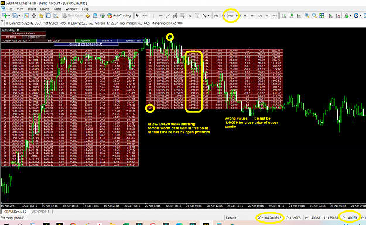Select the horizontal line drawing tool
Screen dimensions: 366x225
click(x=160, y=15)
